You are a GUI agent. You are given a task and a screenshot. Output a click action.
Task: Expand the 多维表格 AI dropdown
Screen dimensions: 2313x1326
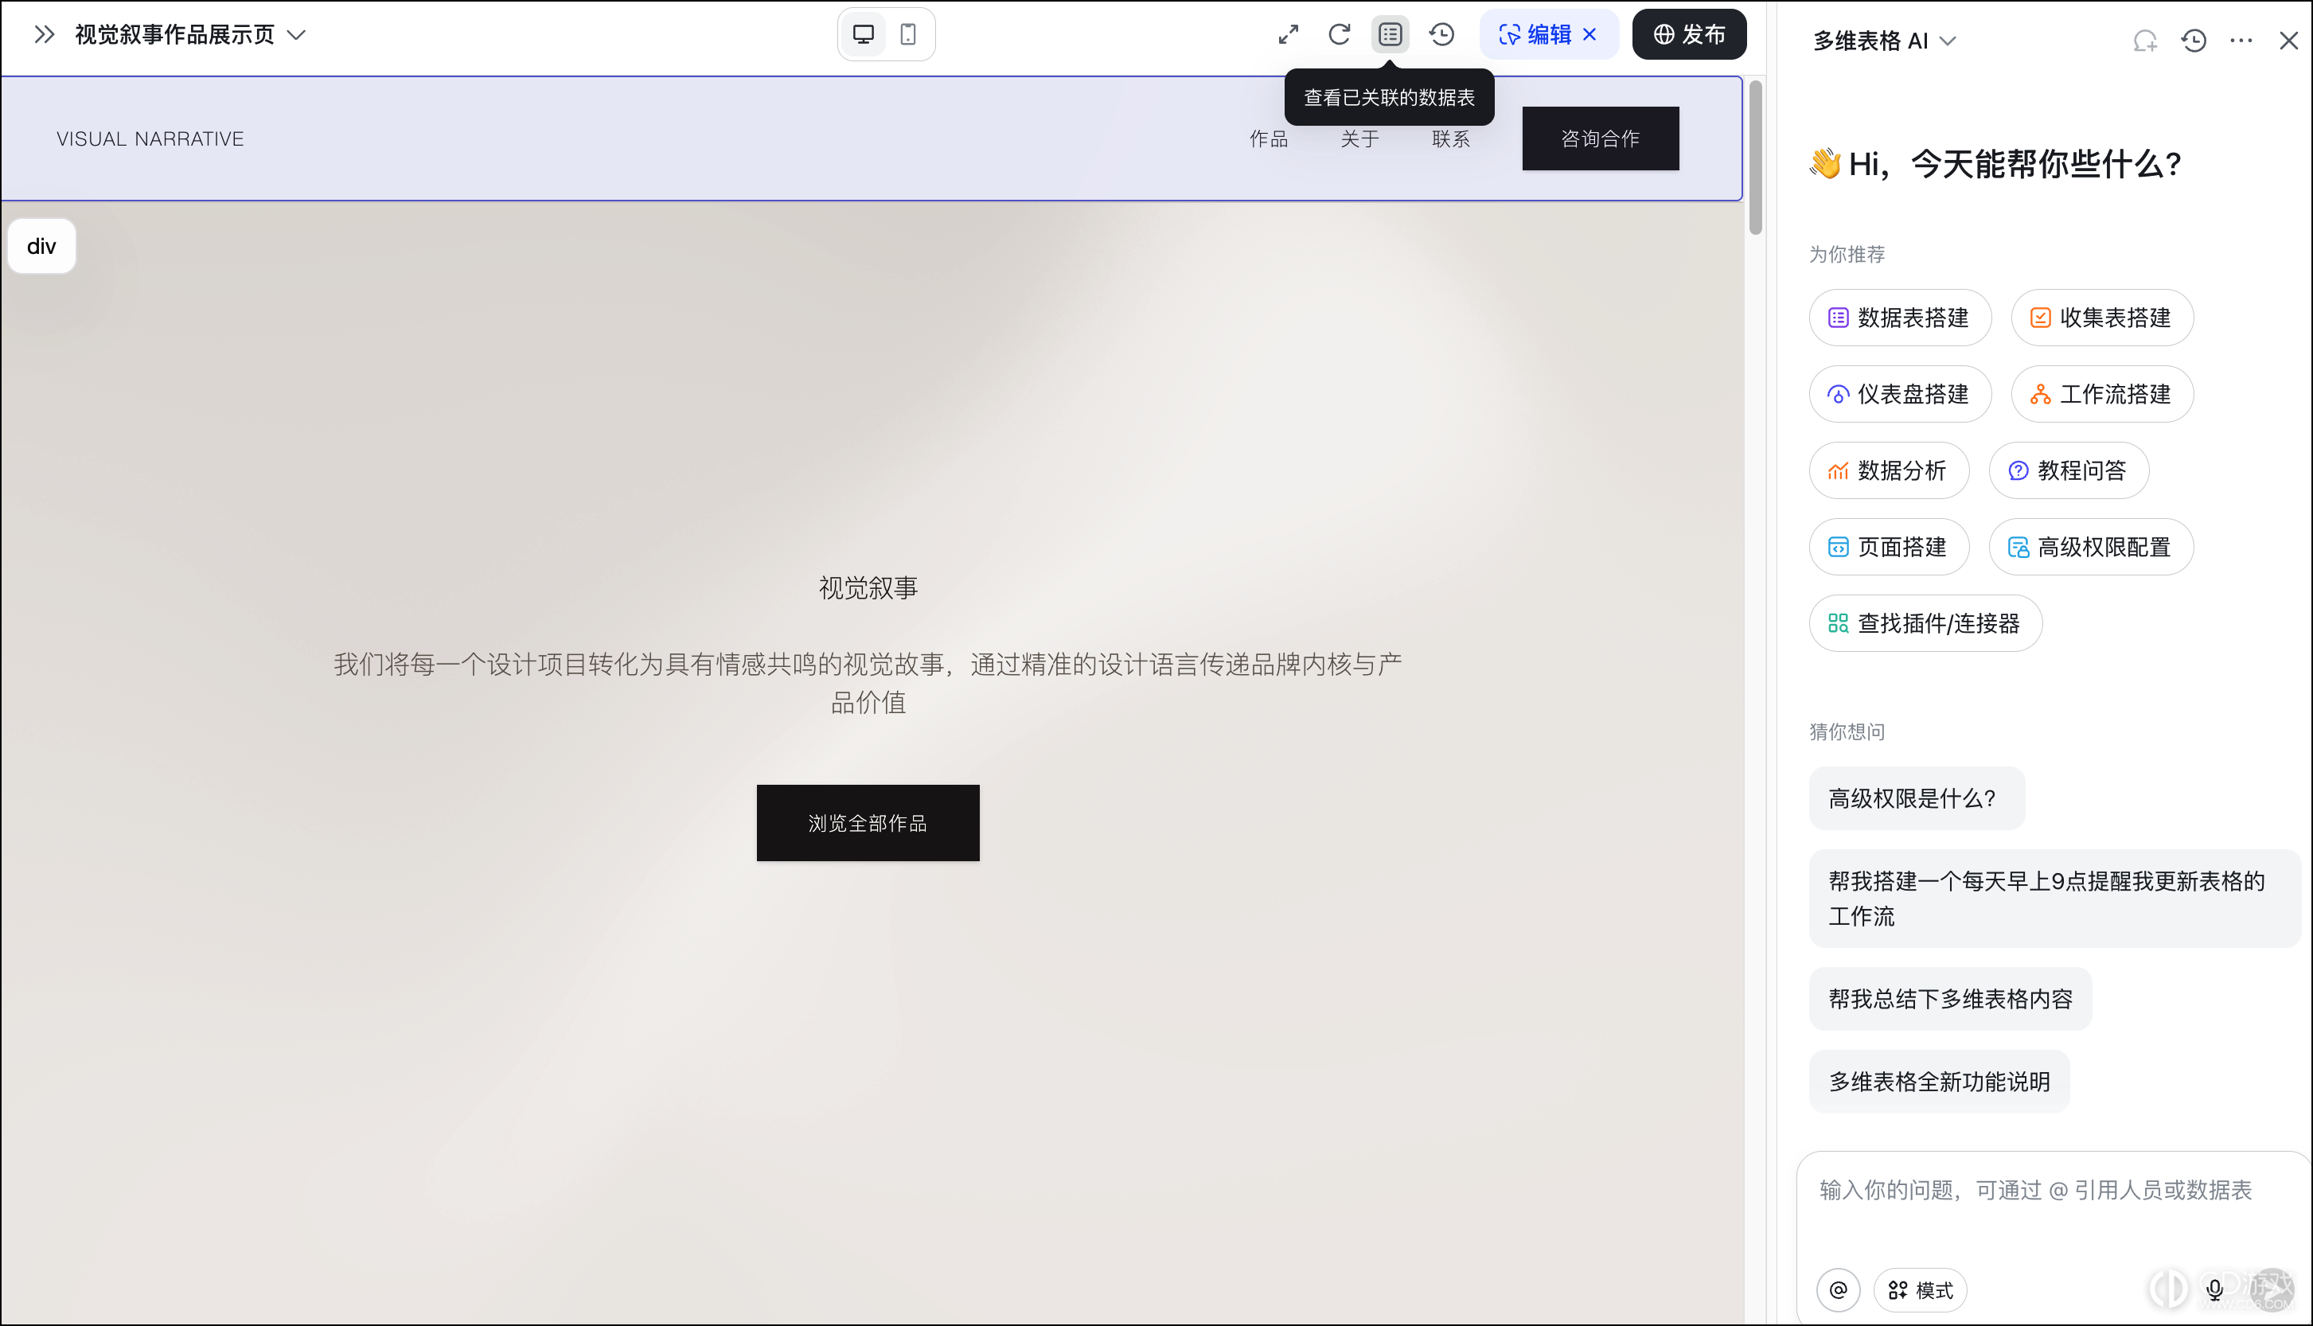coord(1884,41)
